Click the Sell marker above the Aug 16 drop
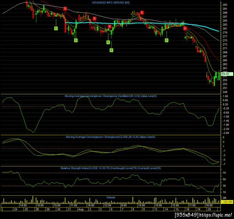234x219 pixels. coord(185,28)
